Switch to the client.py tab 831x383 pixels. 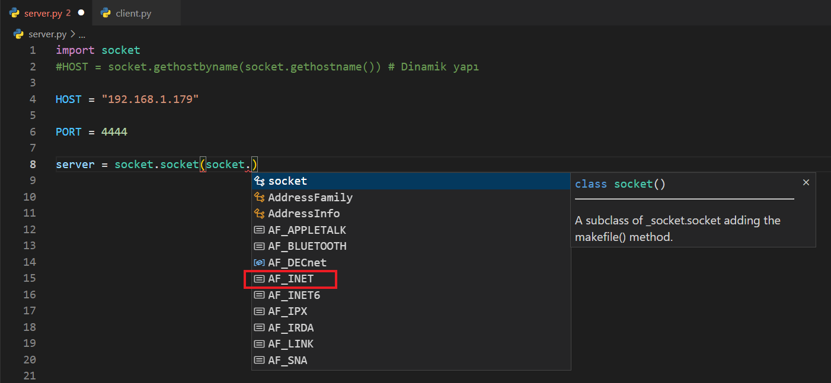point(133,13)
